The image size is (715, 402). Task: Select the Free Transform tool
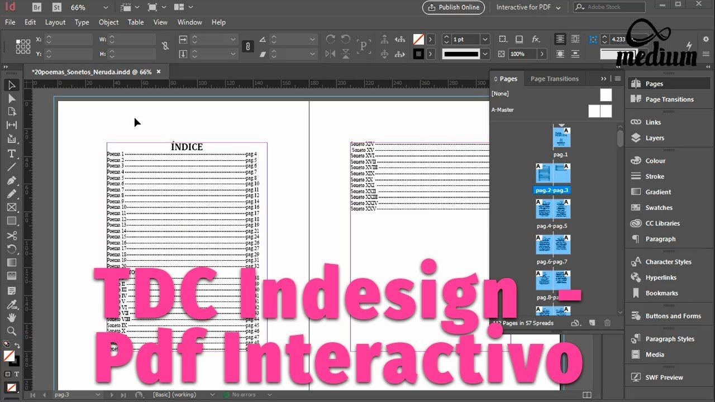pos(11,248)
